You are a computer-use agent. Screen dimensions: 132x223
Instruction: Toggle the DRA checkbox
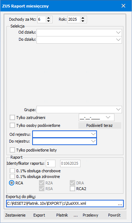coord(72,183)
